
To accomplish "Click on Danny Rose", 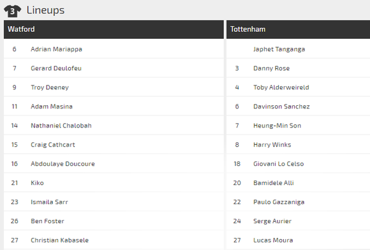I will [x=272, y=68].
